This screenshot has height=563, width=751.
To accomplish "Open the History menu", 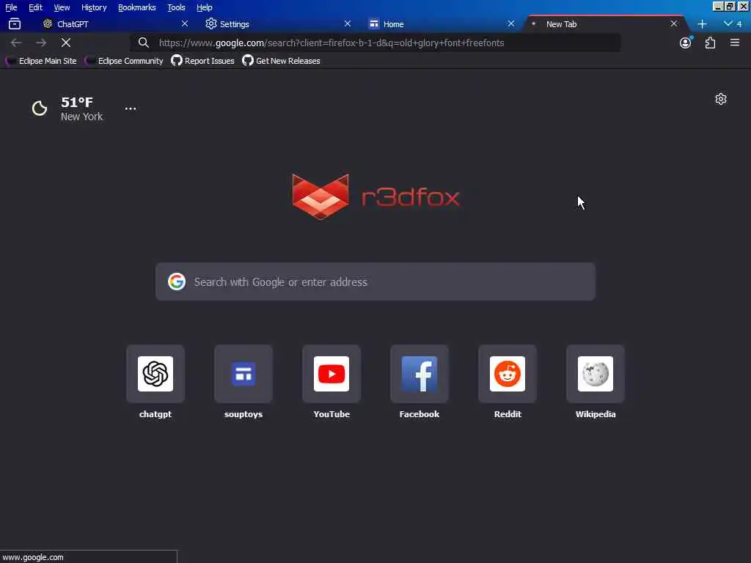I will pos(94,7).
